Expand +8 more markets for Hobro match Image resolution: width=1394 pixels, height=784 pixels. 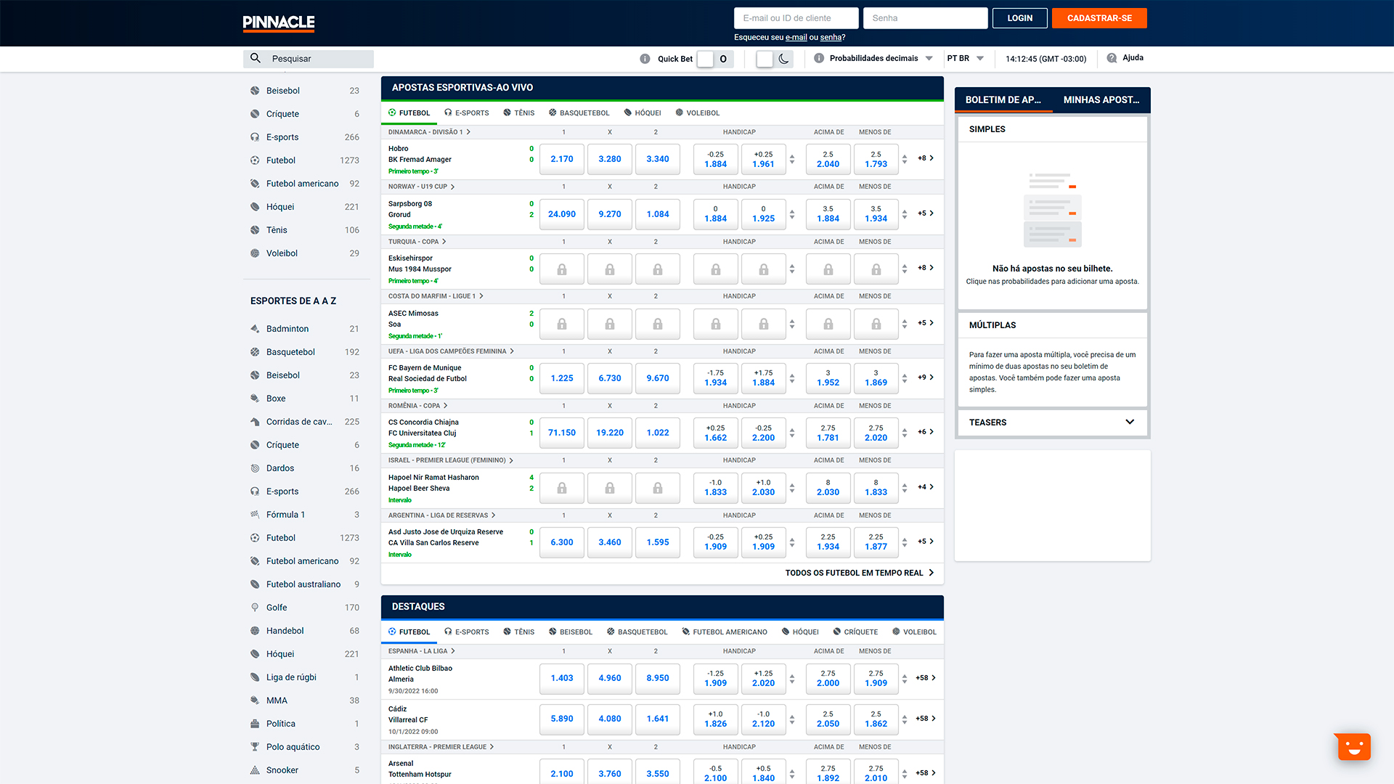coord(926,158)
